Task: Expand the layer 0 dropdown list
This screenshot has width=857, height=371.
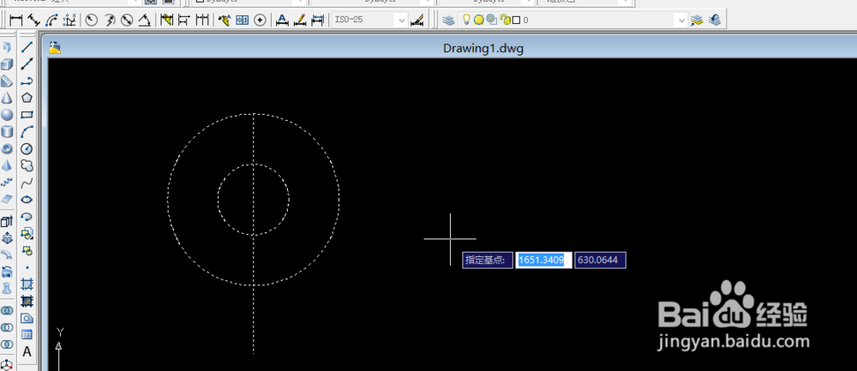Action: coord(681,21)
